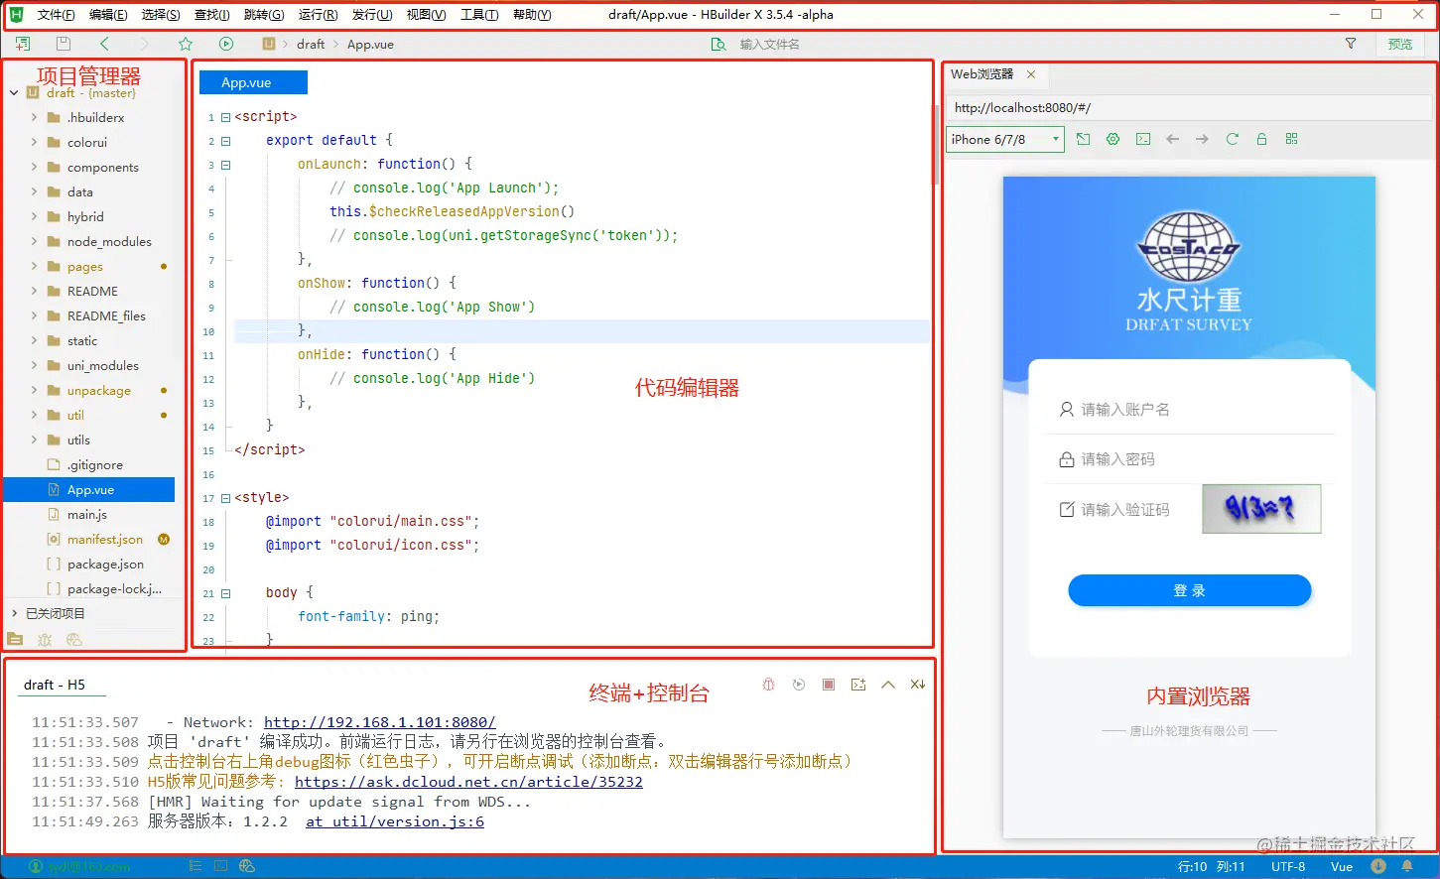Collapse the draft project root node

click(14, 92)
